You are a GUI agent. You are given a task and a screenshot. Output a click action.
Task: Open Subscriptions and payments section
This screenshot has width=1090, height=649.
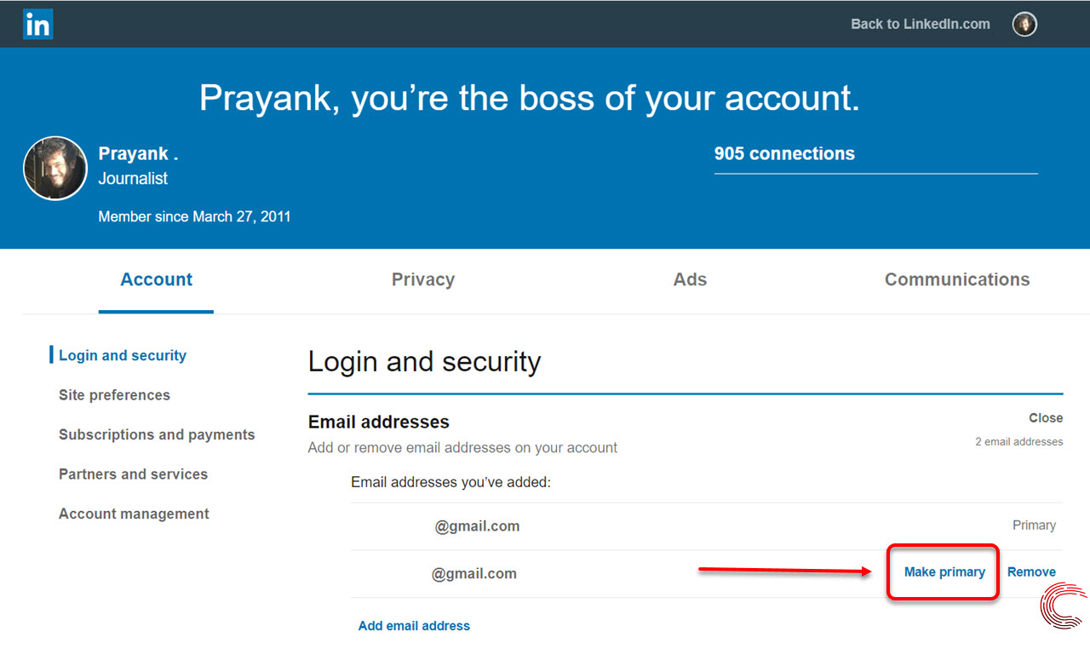pyautogui.click(x=157, y=434)
